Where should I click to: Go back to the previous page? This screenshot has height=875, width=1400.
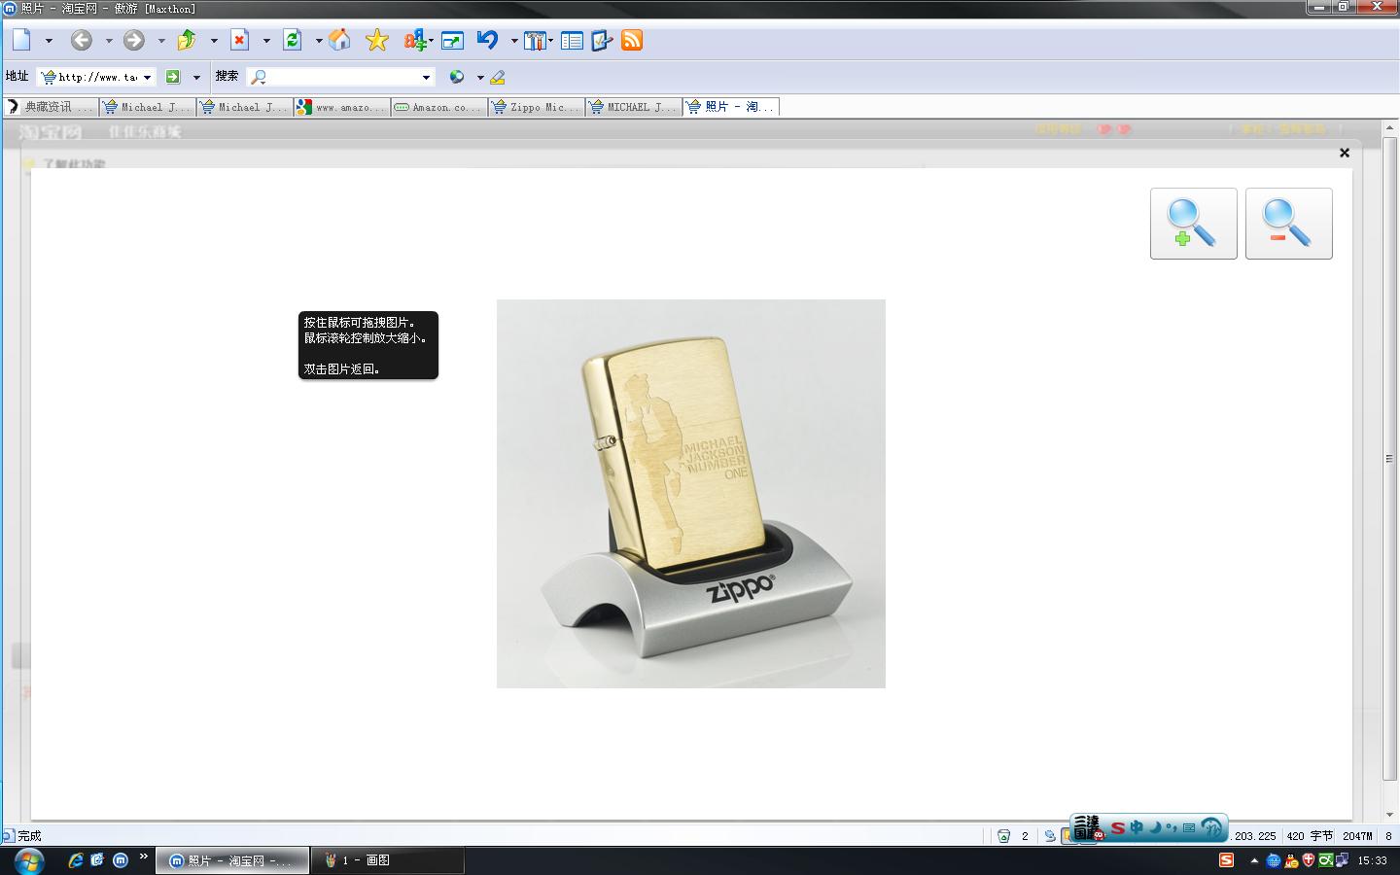click(x=82, y=40)
